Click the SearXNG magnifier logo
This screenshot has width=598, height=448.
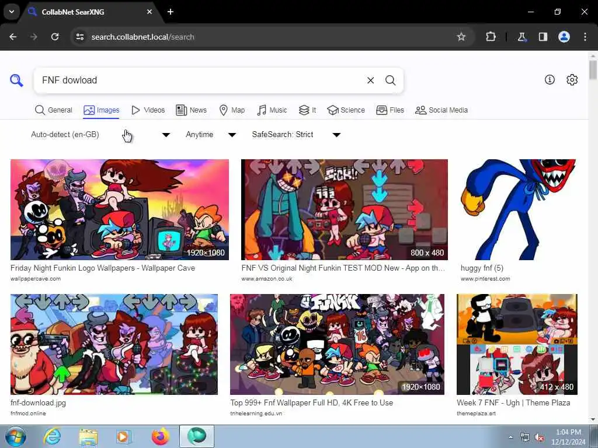[x=16, y=80]
